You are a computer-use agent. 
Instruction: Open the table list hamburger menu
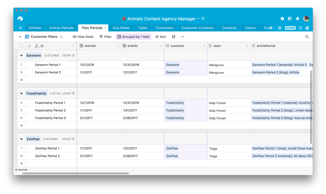coord(20,28)
